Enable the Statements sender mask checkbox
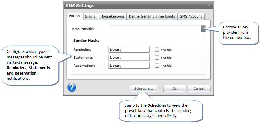 pos(157,58)
